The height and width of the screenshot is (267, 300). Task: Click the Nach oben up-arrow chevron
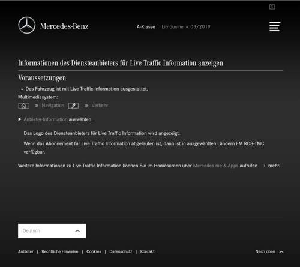(281, 252)
